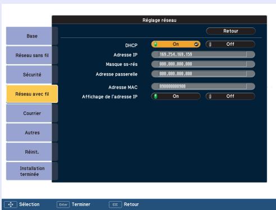Click the Sélection label in bottom bar
The width and height of the screenshot is (276, 210).
(x=29, y=204)
